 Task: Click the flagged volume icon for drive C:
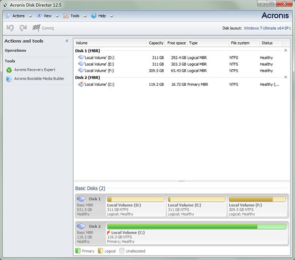[81, 84]
